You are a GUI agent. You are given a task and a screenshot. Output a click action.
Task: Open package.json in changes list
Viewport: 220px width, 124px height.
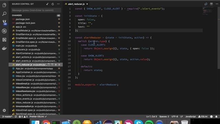36,19
